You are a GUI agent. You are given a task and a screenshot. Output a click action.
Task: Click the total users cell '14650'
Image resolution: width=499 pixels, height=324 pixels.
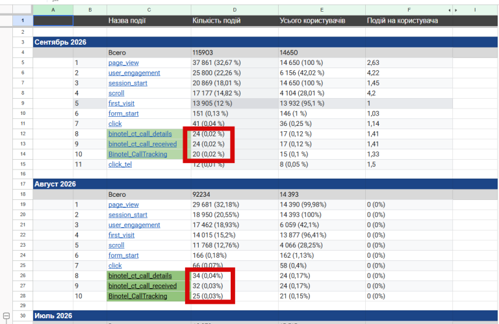[x=322, y=53]
